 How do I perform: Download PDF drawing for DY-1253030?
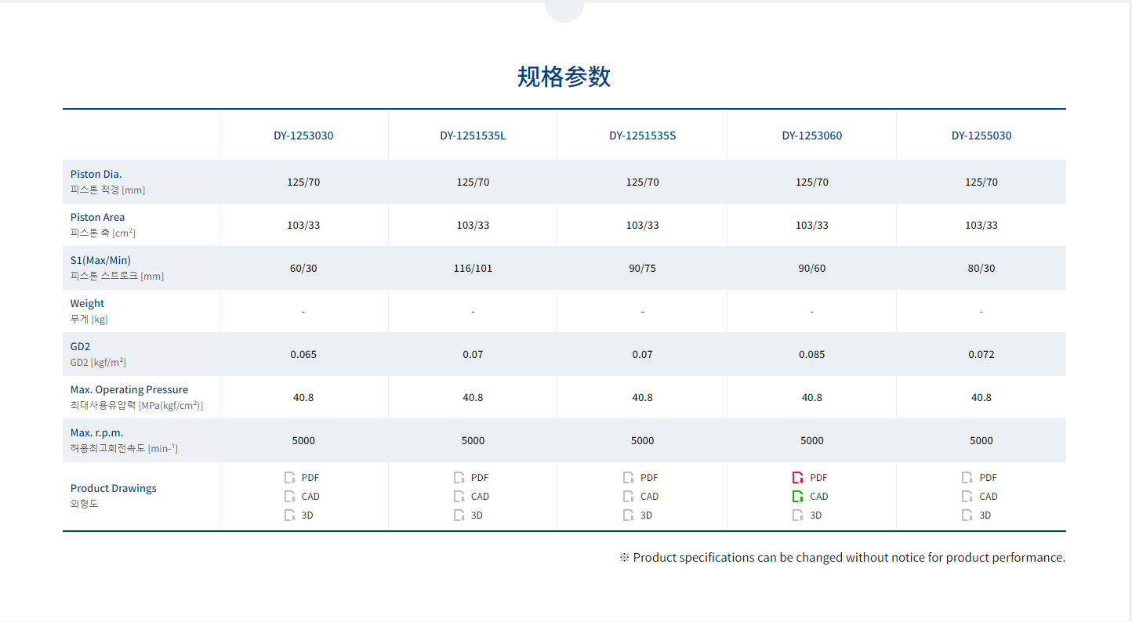(302, 477)
